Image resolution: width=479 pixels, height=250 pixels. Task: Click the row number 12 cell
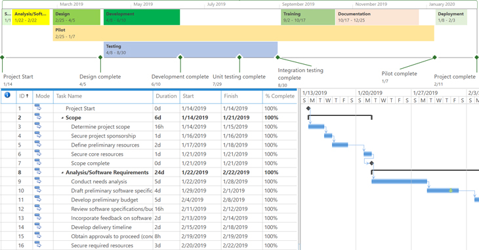pos(24,209)
